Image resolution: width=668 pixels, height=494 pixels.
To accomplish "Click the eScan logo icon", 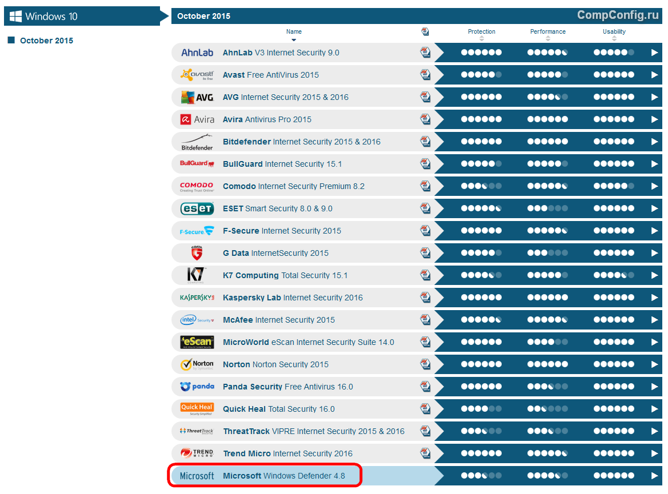I will click(x=197, y=342).
